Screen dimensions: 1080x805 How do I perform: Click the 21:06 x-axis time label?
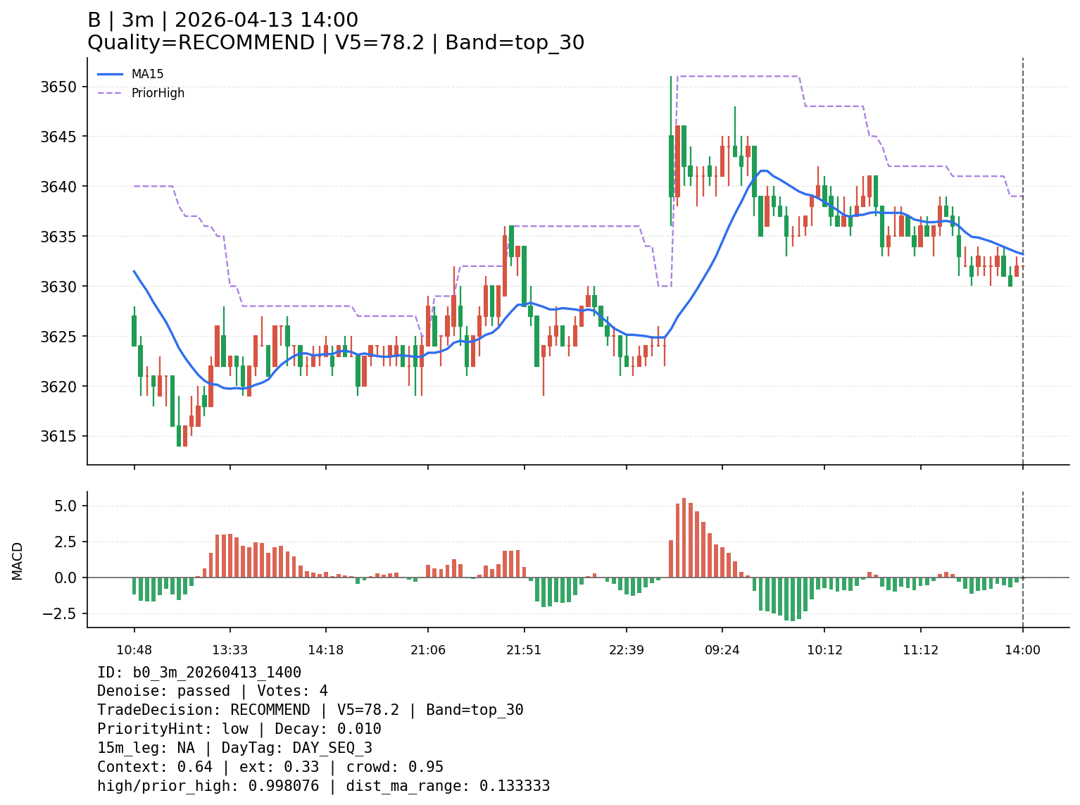pyautogui.click(x=428, y=650)
